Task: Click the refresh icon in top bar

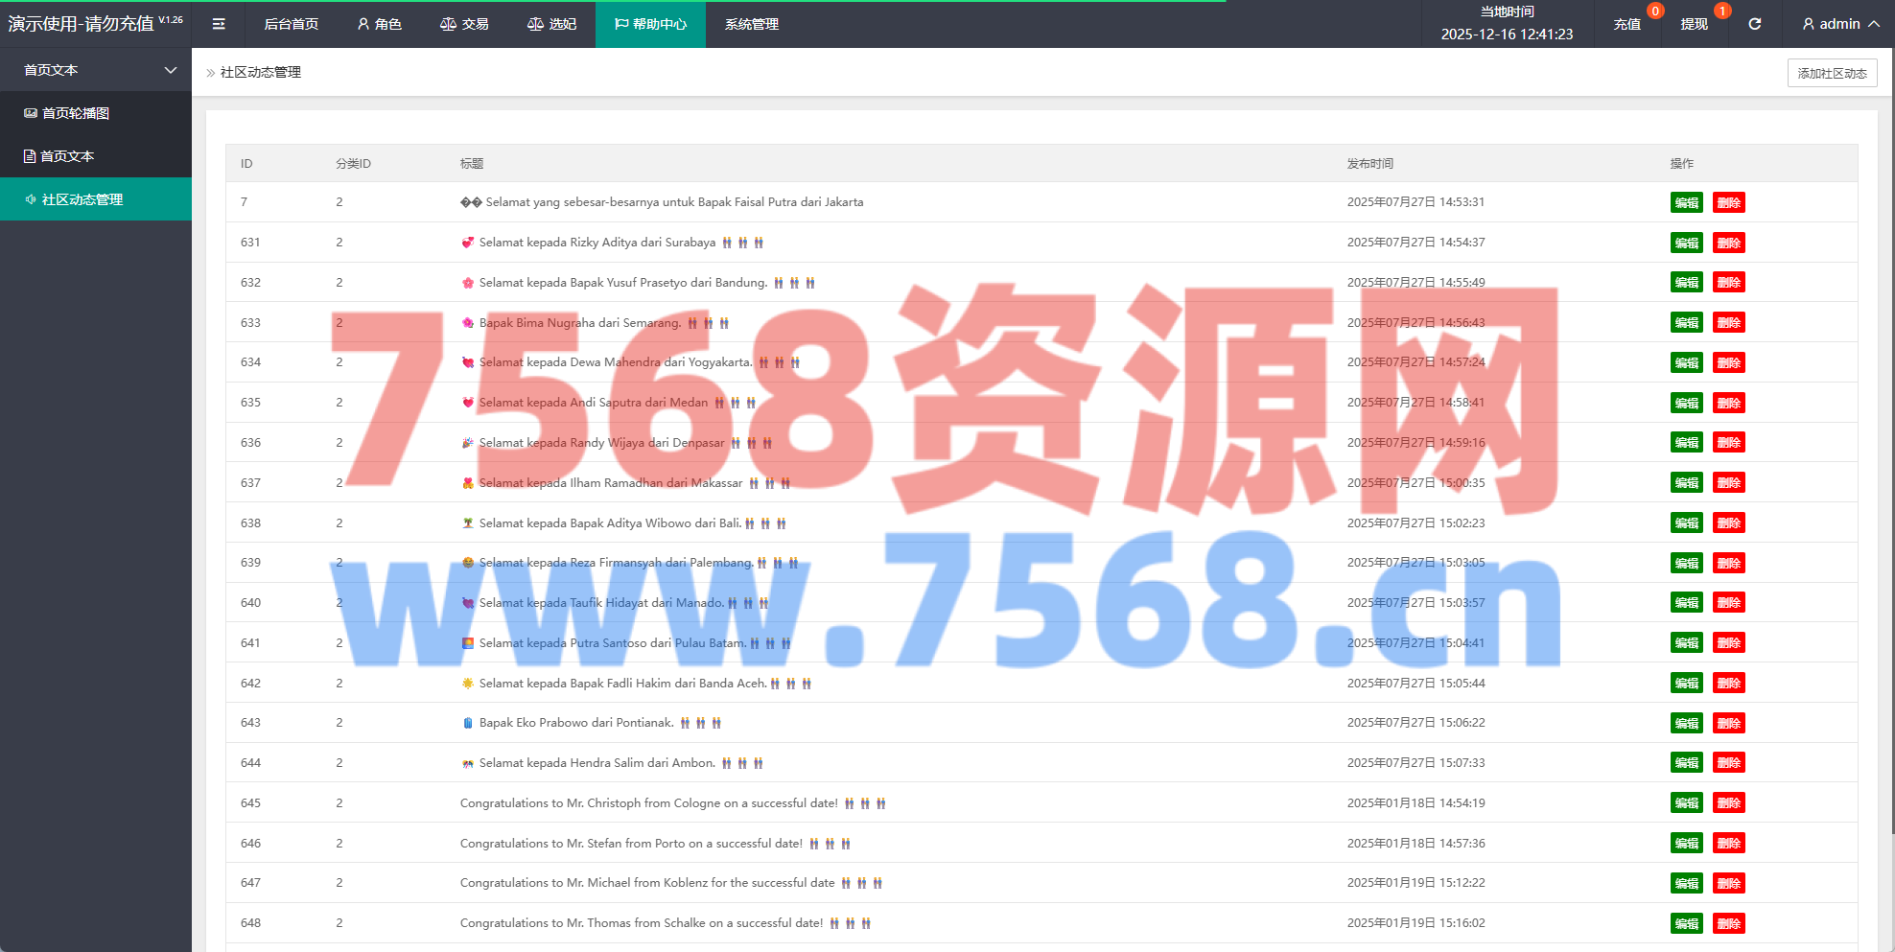Action: pyautogui.click(x=1754, y=24)
